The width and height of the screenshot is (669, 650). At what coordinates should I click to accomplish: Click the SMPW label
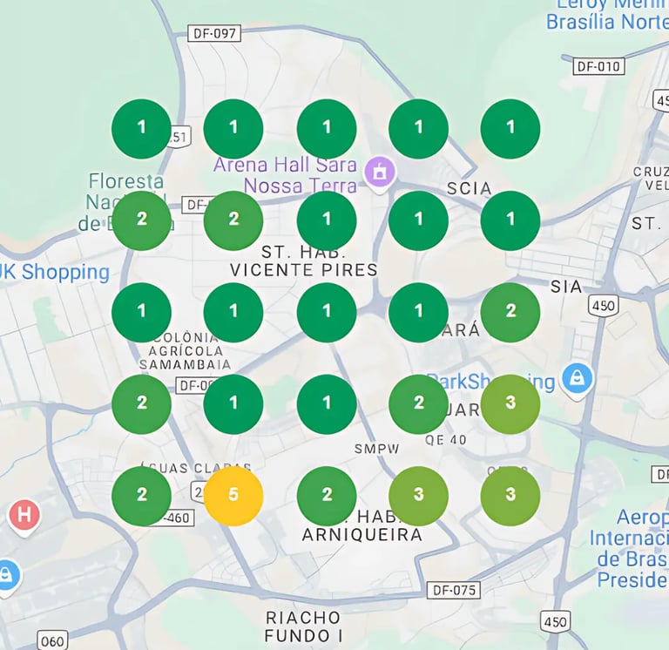pyautogui.click(x=376, y=449)
